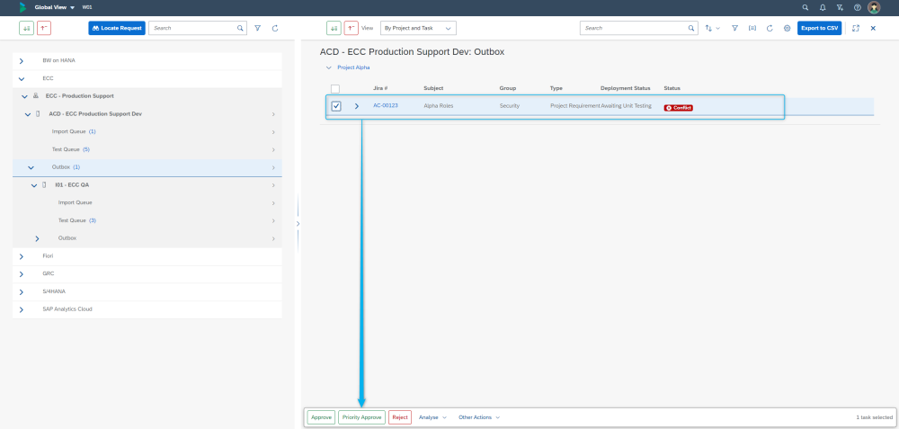The width and height of the screenshot is (899, 429).
Task: Open the right panel settings gear
Action: point(787,28)
